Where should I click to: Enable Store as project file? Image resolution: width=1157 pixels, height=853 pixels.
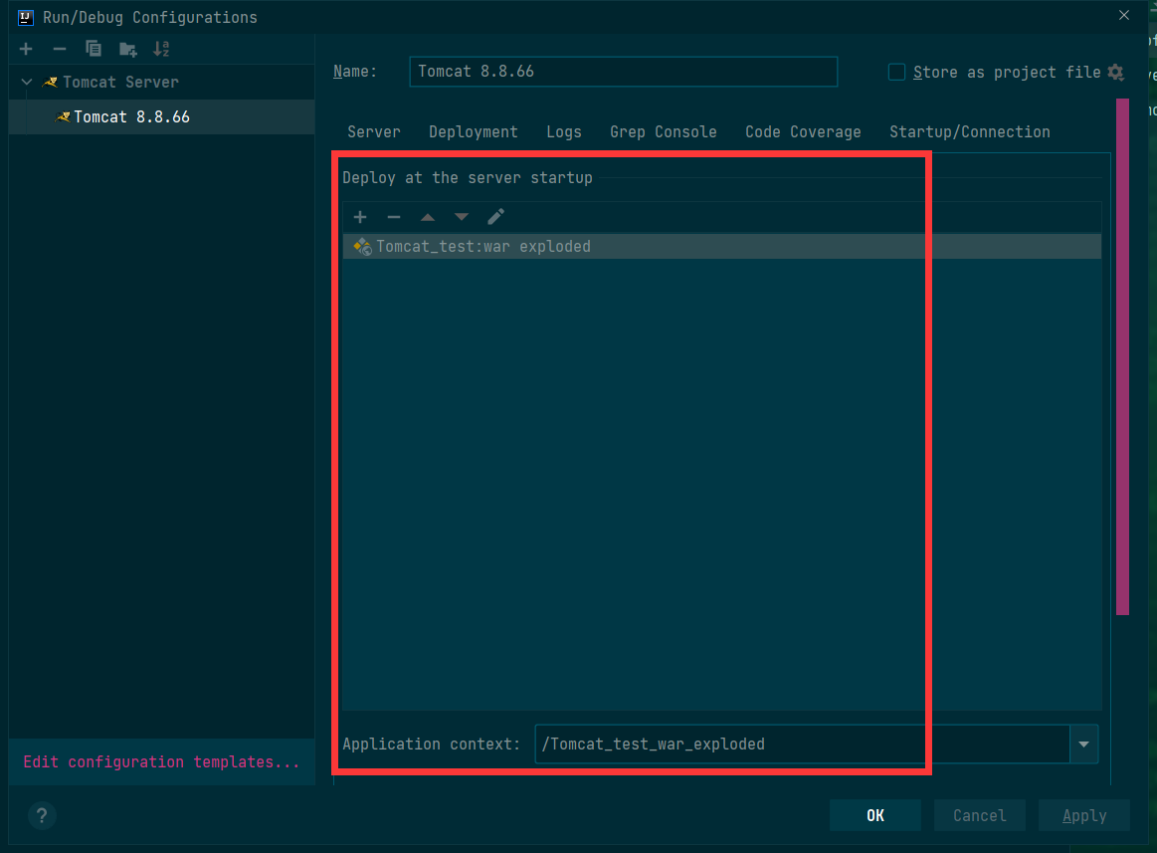click(x=896, y=72)
